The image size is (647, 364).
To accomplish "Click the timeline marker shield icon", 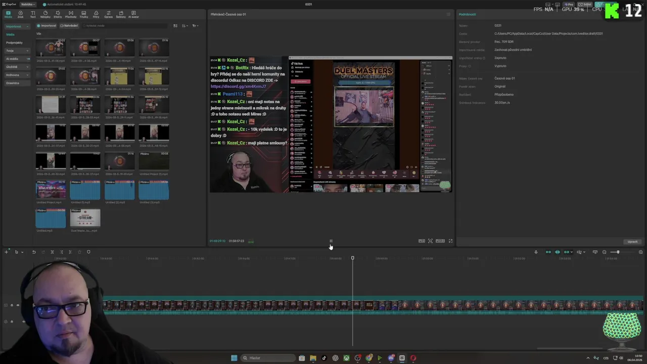I will [x=88, y=252].
